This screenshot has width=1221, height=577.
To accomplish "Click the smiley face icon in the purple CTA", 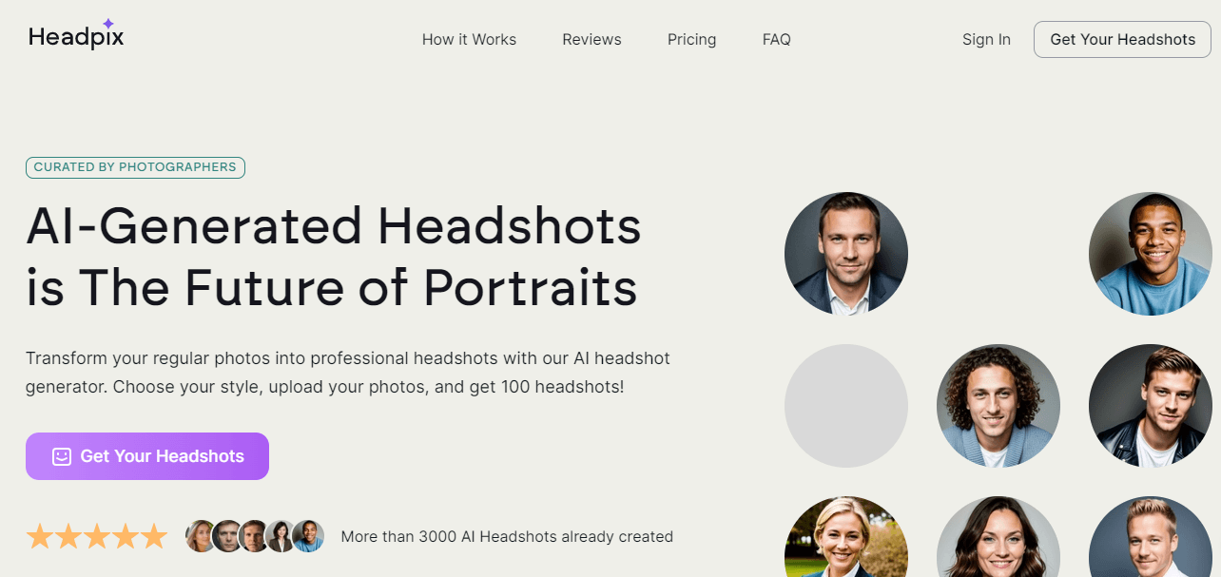I will [62, 456].
